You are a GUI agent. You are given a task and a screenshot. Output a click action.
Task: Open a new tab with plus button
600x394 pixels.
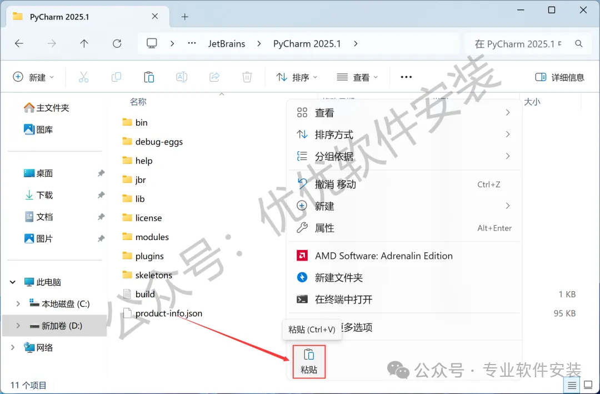185,17
